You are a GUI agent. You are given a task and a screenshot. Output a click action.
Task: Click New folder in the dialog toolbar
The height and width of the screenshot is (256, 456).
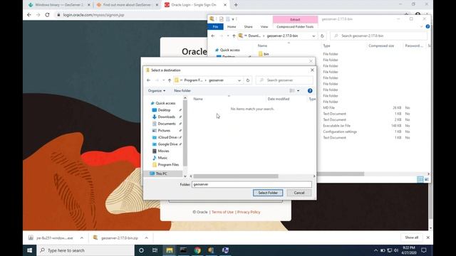pyautogui.click(x=182, y=90)
